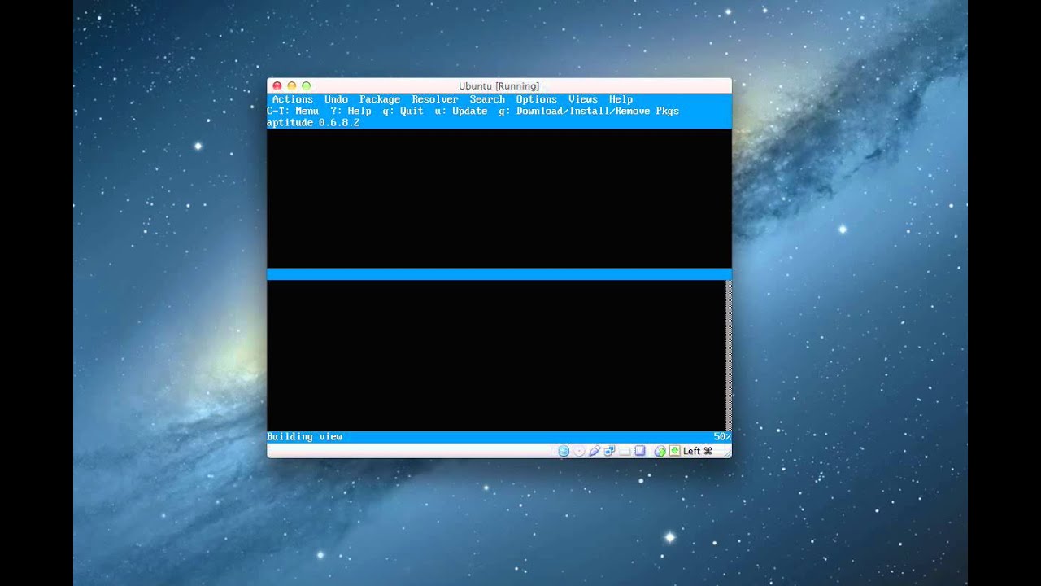Open the Package menu
The image size is (1041, 586).
point(380,99)
